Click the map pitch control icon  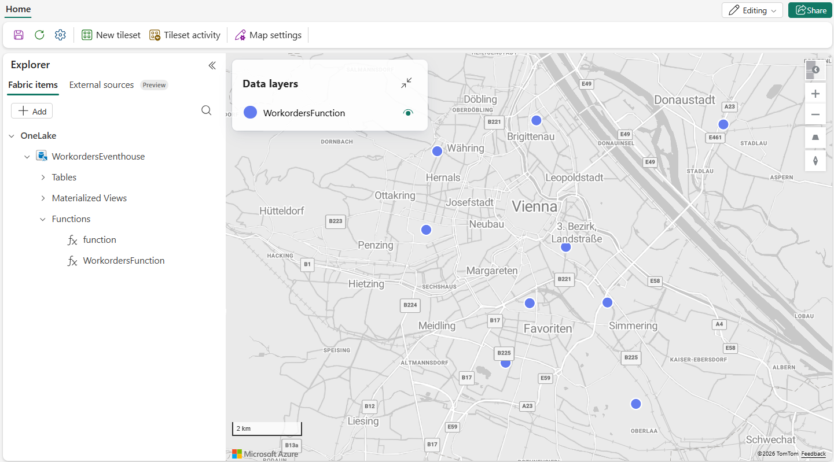pos(815,138)
